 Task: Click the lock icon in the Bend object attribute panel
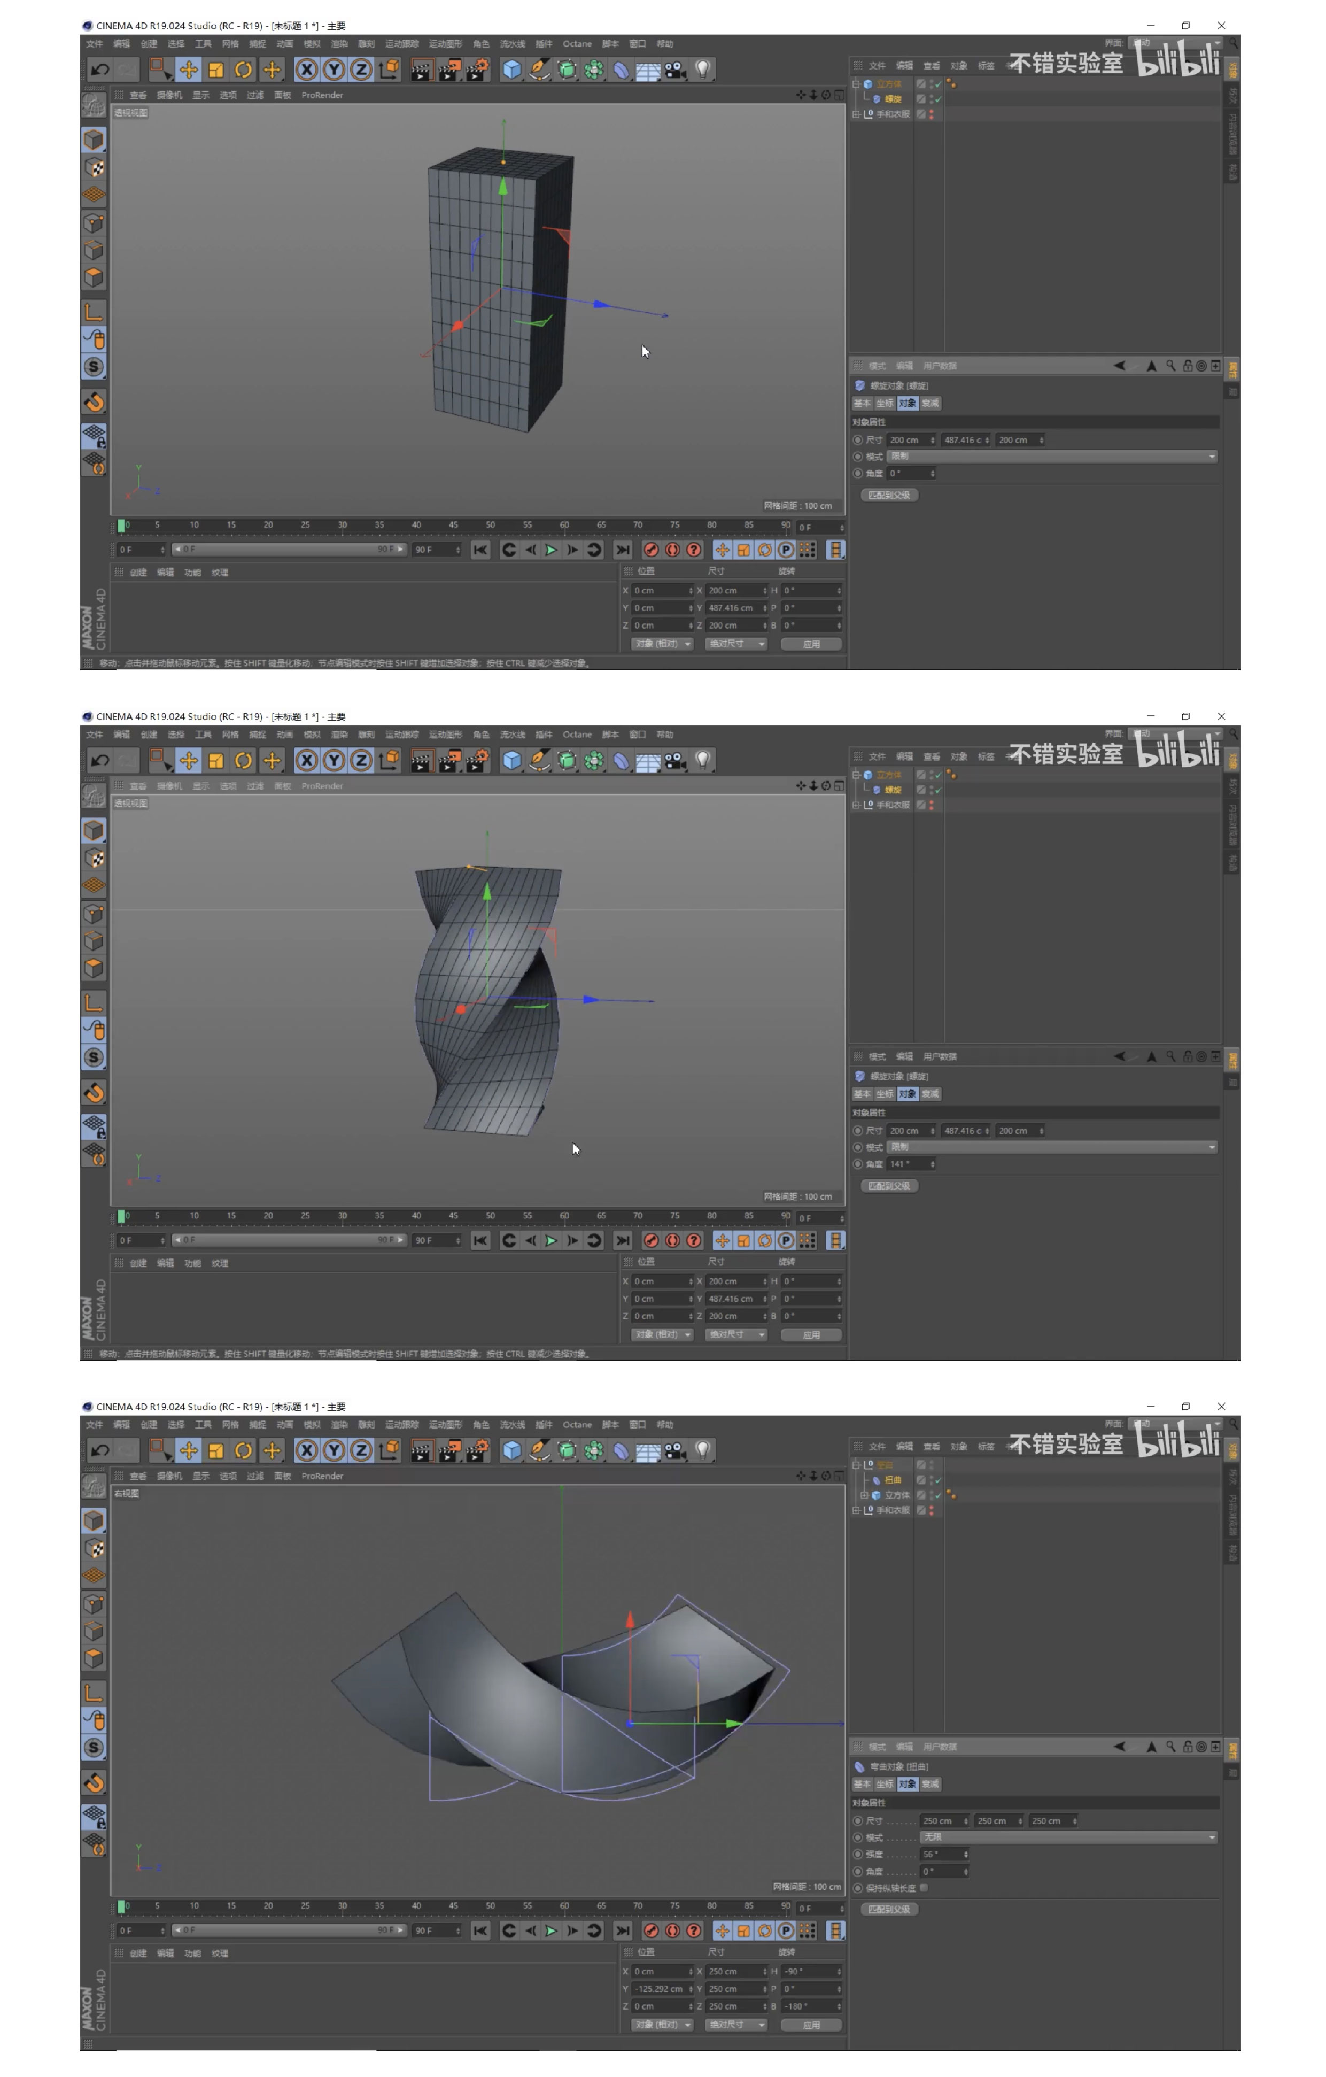pos(1187,1747)
